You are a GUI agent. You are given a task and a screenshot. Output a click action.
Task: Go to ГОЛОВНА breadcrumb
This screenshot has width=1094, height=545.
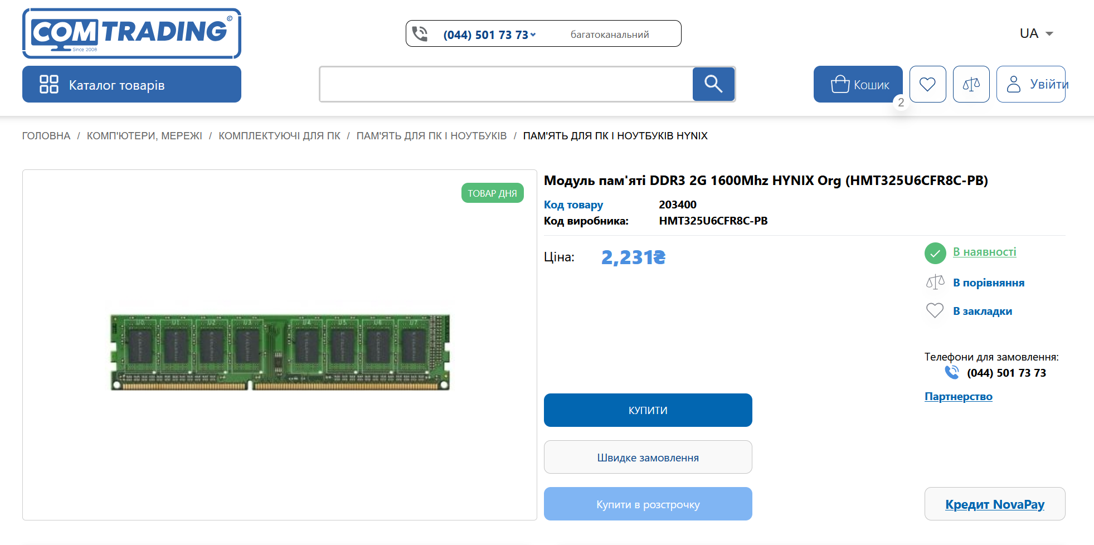click(46, 136)
